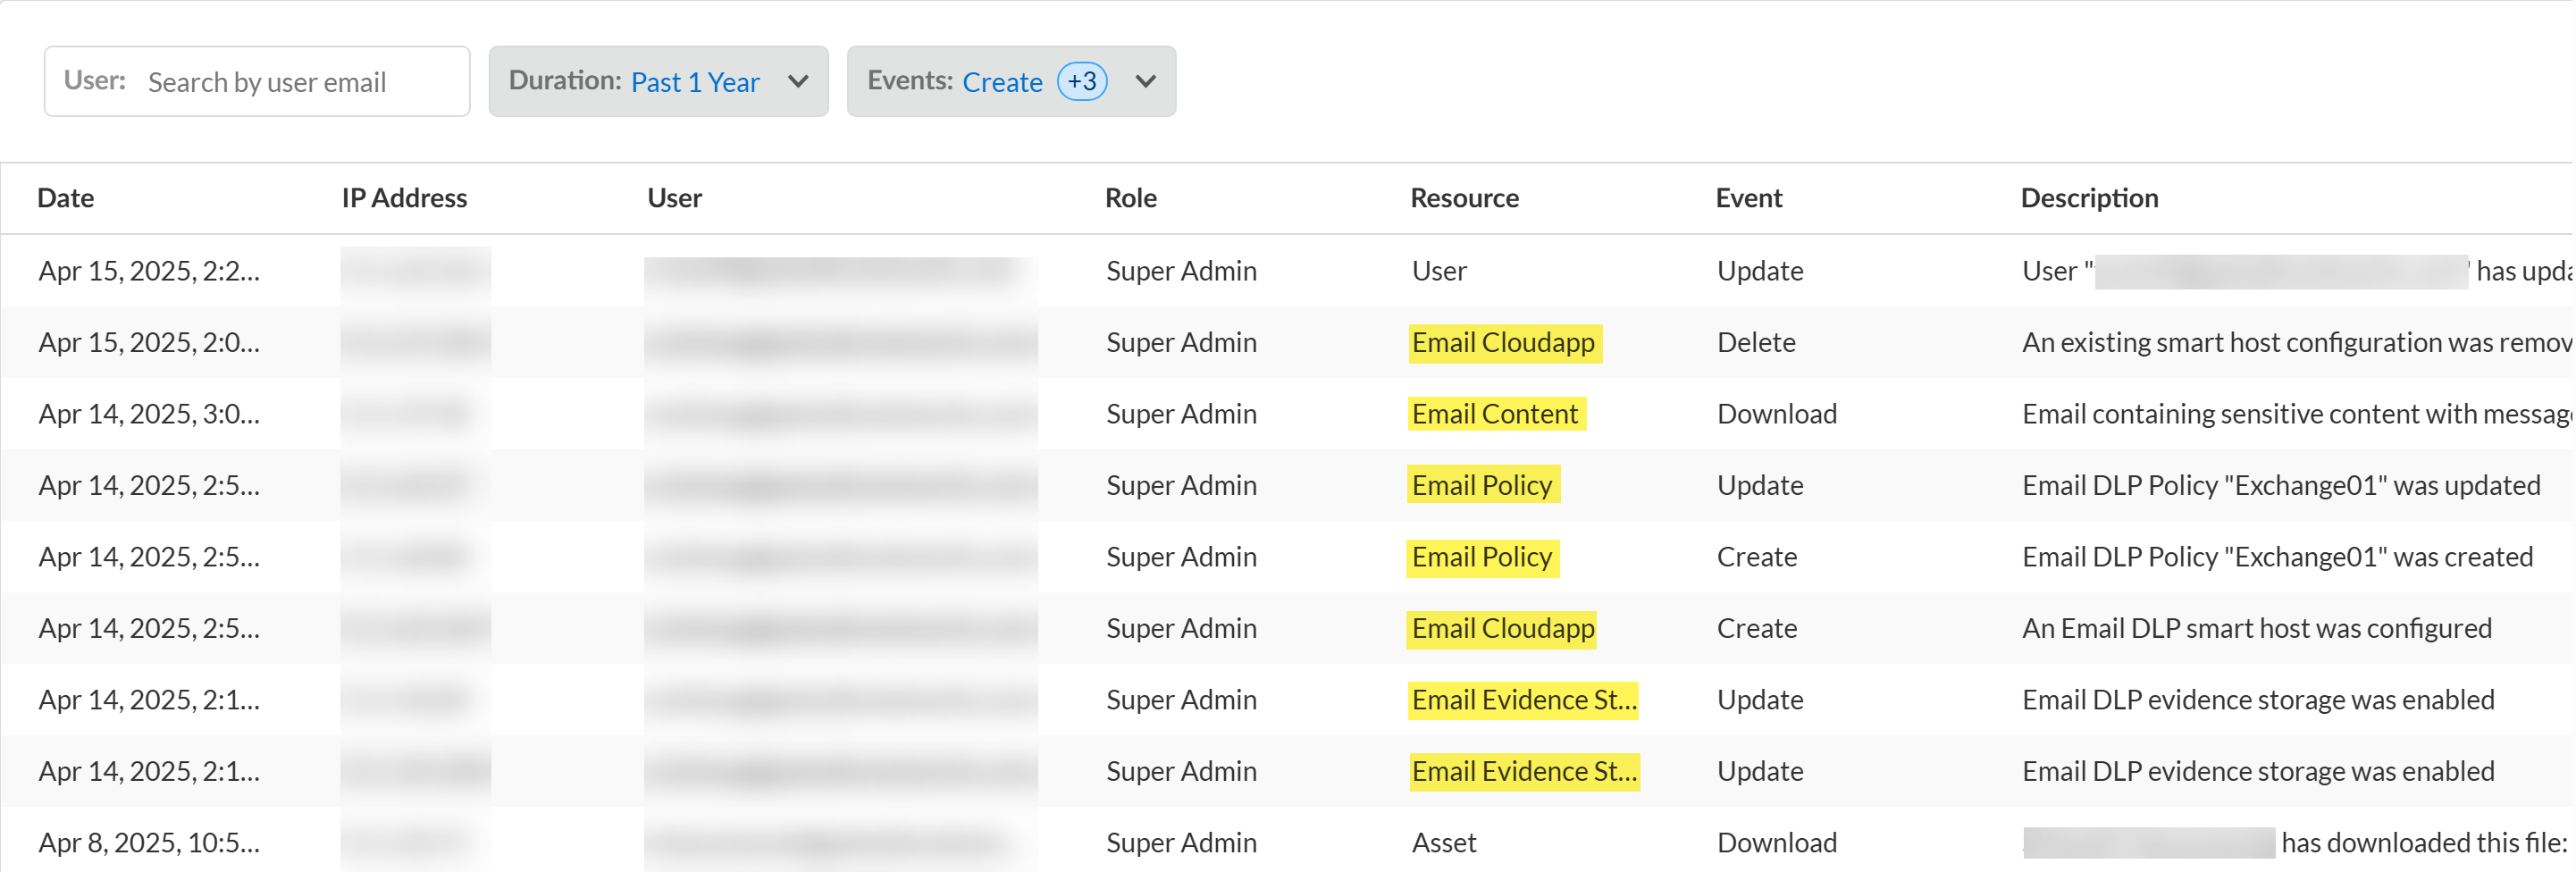Click the Resource column header
The image size is (2576, 872).
[1464, 198]
